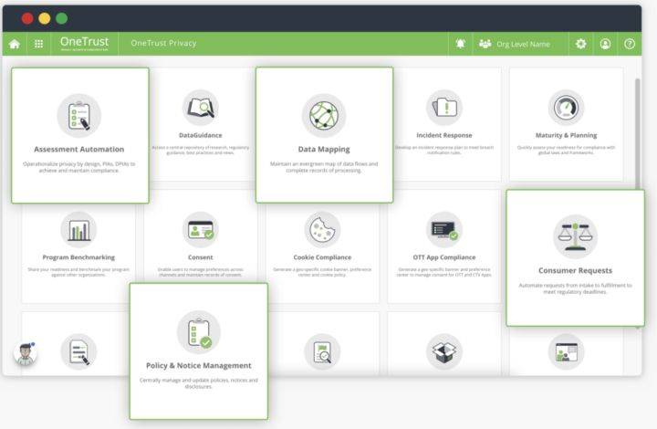Click the Maturity & Planning tile title
This screenshot has height=429, width=657.
coord(566,135)
